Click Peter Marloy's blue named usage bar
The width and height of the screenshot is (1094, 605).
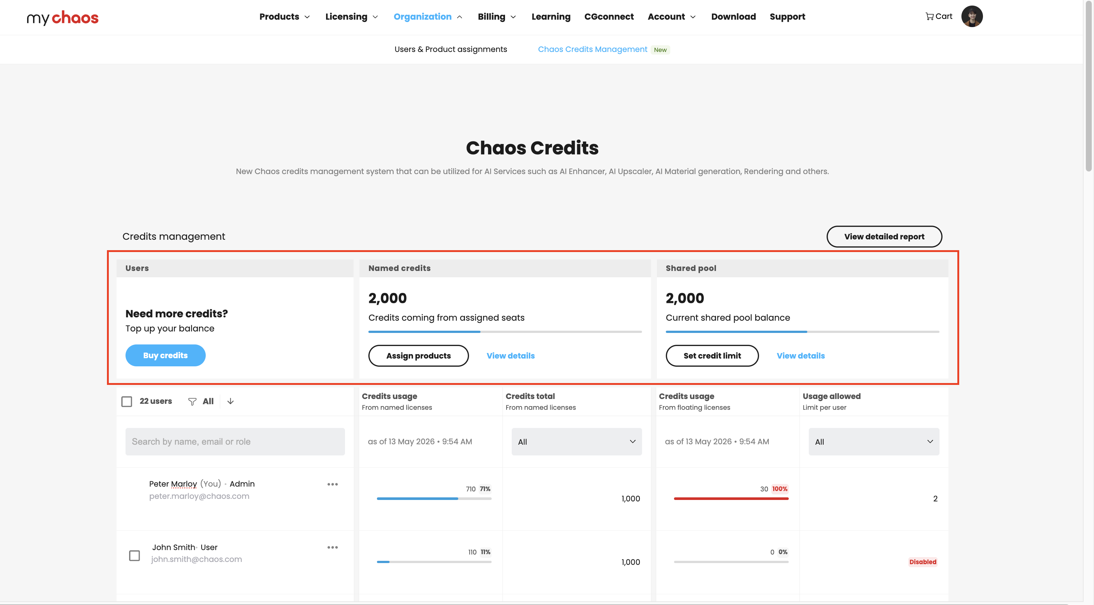tap(434, 498)
